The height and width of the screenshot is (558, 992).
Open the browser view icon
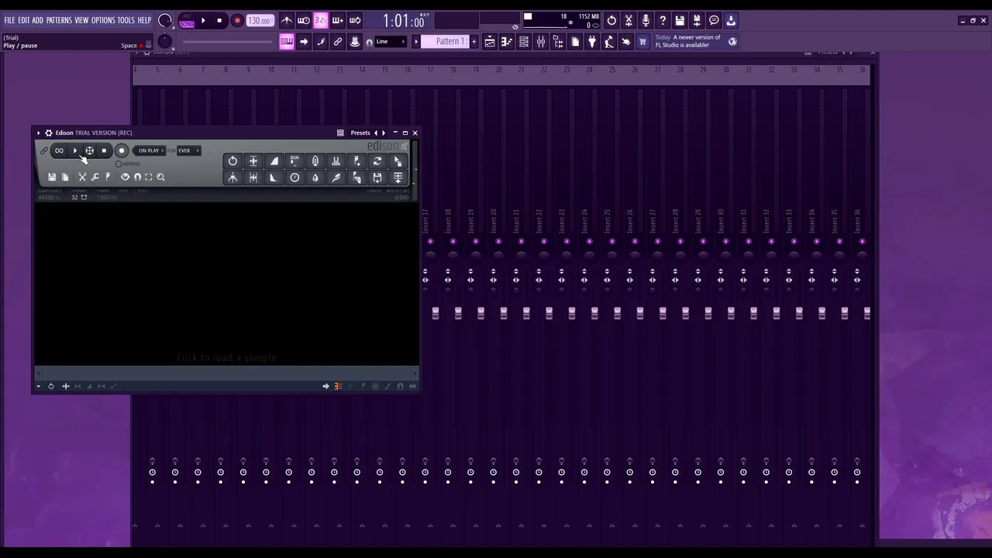coord(558,42)
